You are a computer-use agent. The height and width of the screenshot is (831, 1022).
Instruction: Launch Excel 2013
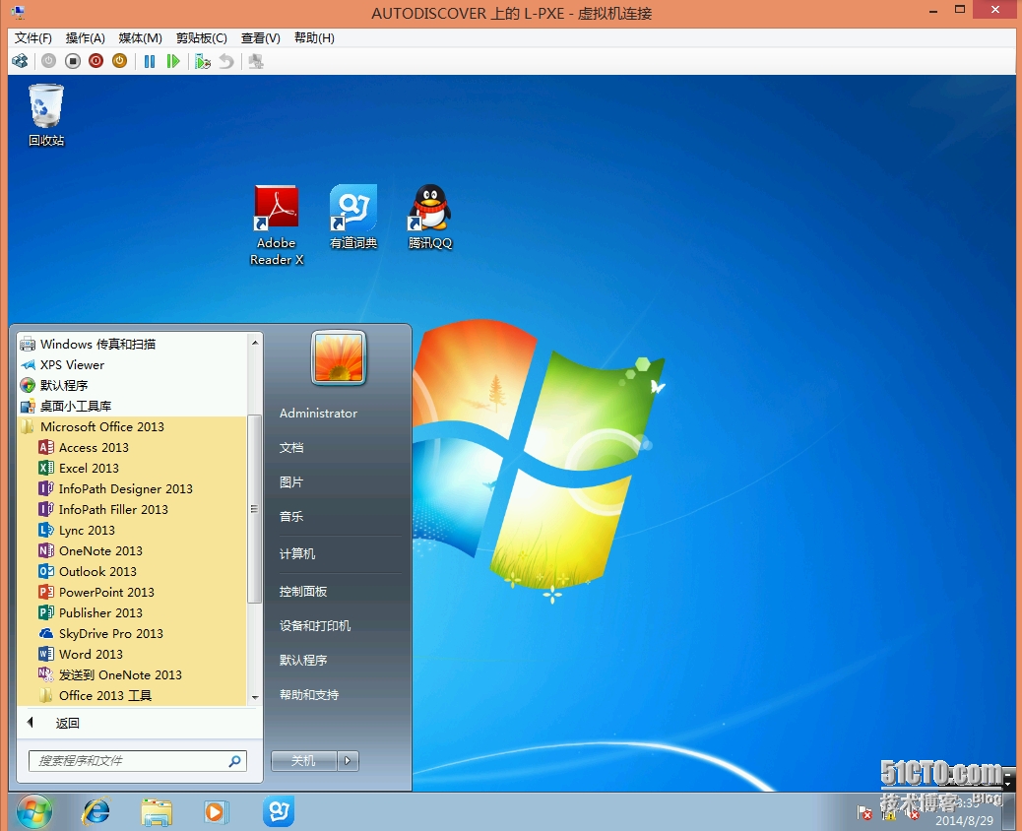pos(132,468)
